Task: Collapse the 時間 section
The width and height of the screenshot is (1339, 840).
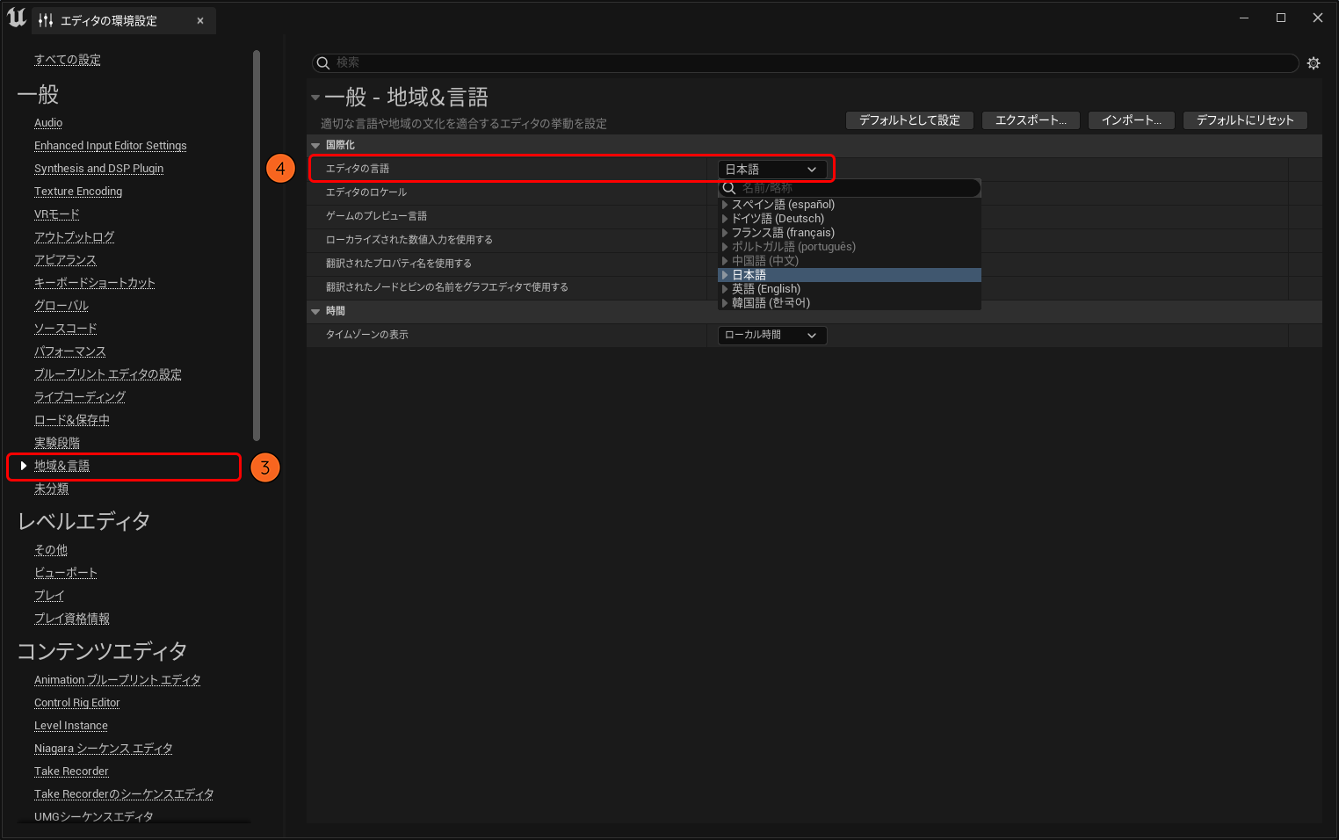Action: click(315, 311)
